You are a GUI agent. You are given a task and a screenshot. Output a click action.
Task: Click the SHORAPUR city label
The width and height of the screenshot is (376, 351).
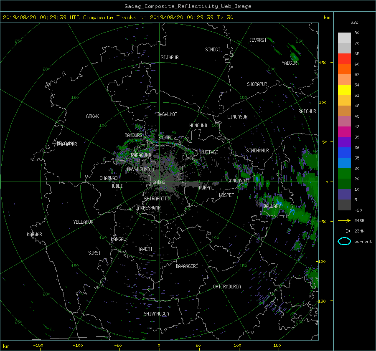tap(257, 84)
